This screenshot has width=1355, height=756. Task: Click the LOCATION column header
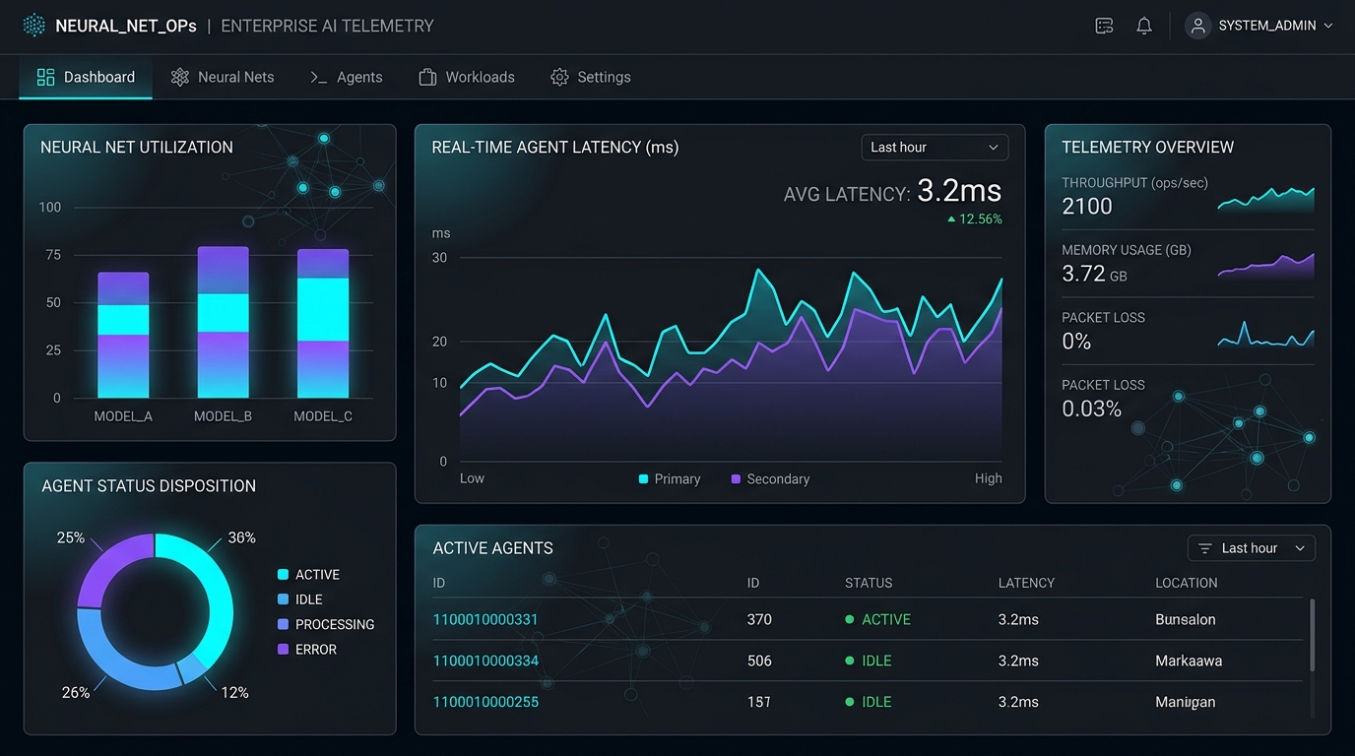coord(1187,583)
